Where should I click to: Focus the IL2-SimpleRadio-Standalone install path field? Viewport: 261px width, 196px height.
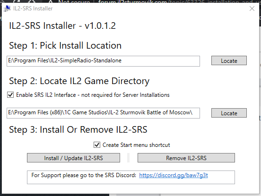(103, 61)
